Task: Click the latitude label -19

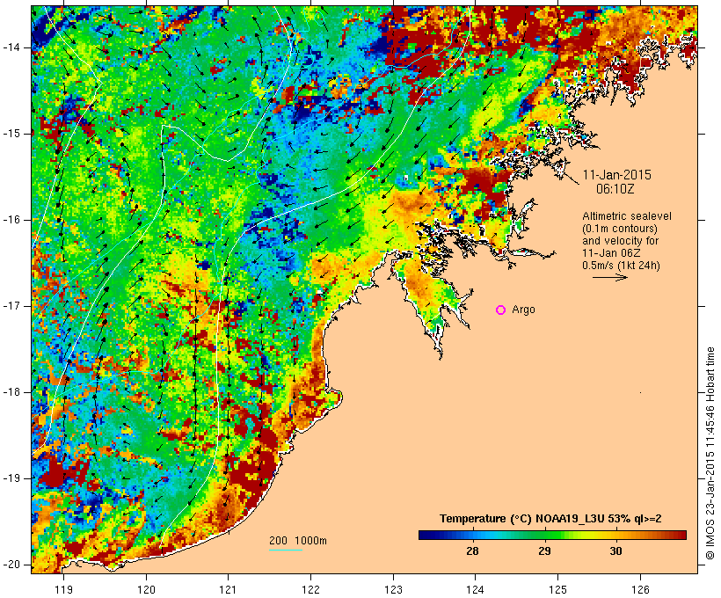Action: tap(11, 478)
